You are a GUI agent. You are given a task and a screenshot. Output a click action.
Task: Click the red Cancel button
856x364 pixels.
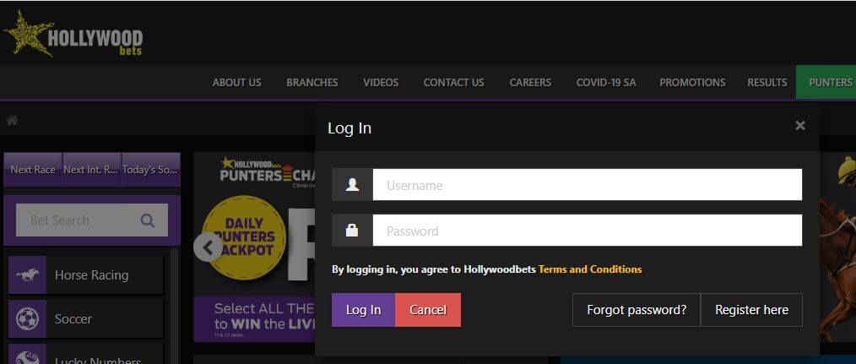pyautogui.click(x=428, y=310)
